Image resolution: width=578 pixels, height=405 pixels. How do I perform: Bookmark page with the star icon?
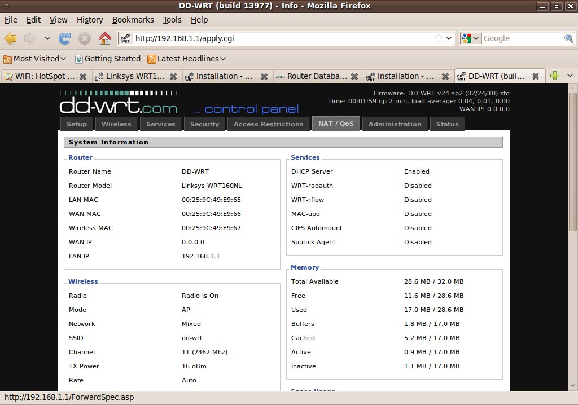point(438,38)
